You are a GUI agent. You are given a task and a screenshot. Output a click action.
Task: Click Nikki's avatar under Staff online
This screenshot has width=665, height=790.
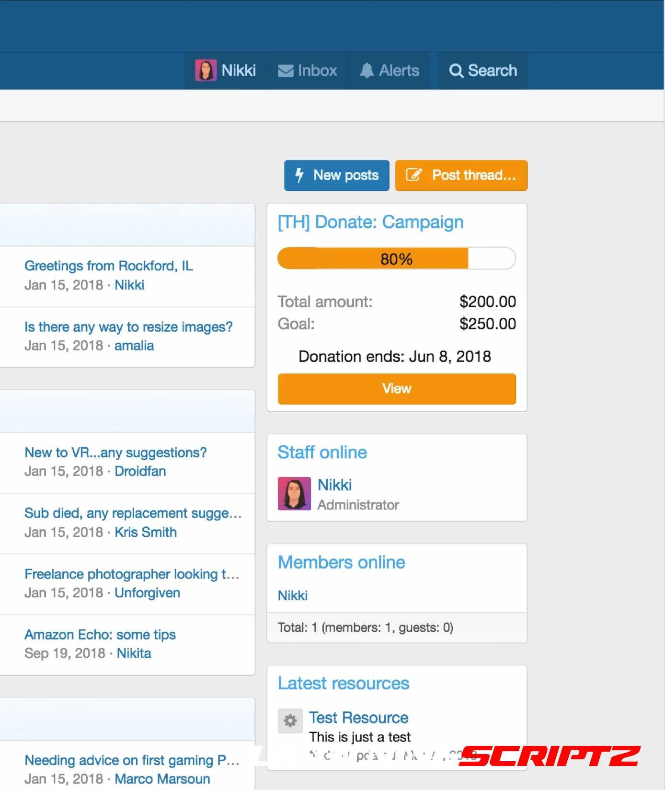coord(294,493)
